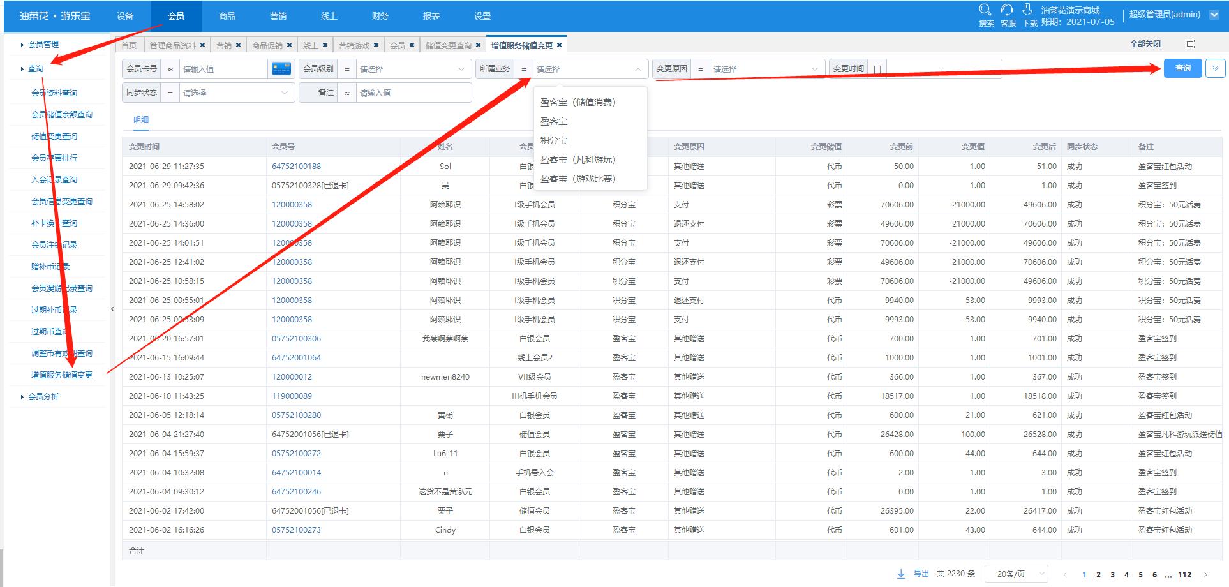Image resolution: width=1229 pixels, height=587 pixels.
Task: Go to page 112 in pagination
Action: coord(1184,574)
